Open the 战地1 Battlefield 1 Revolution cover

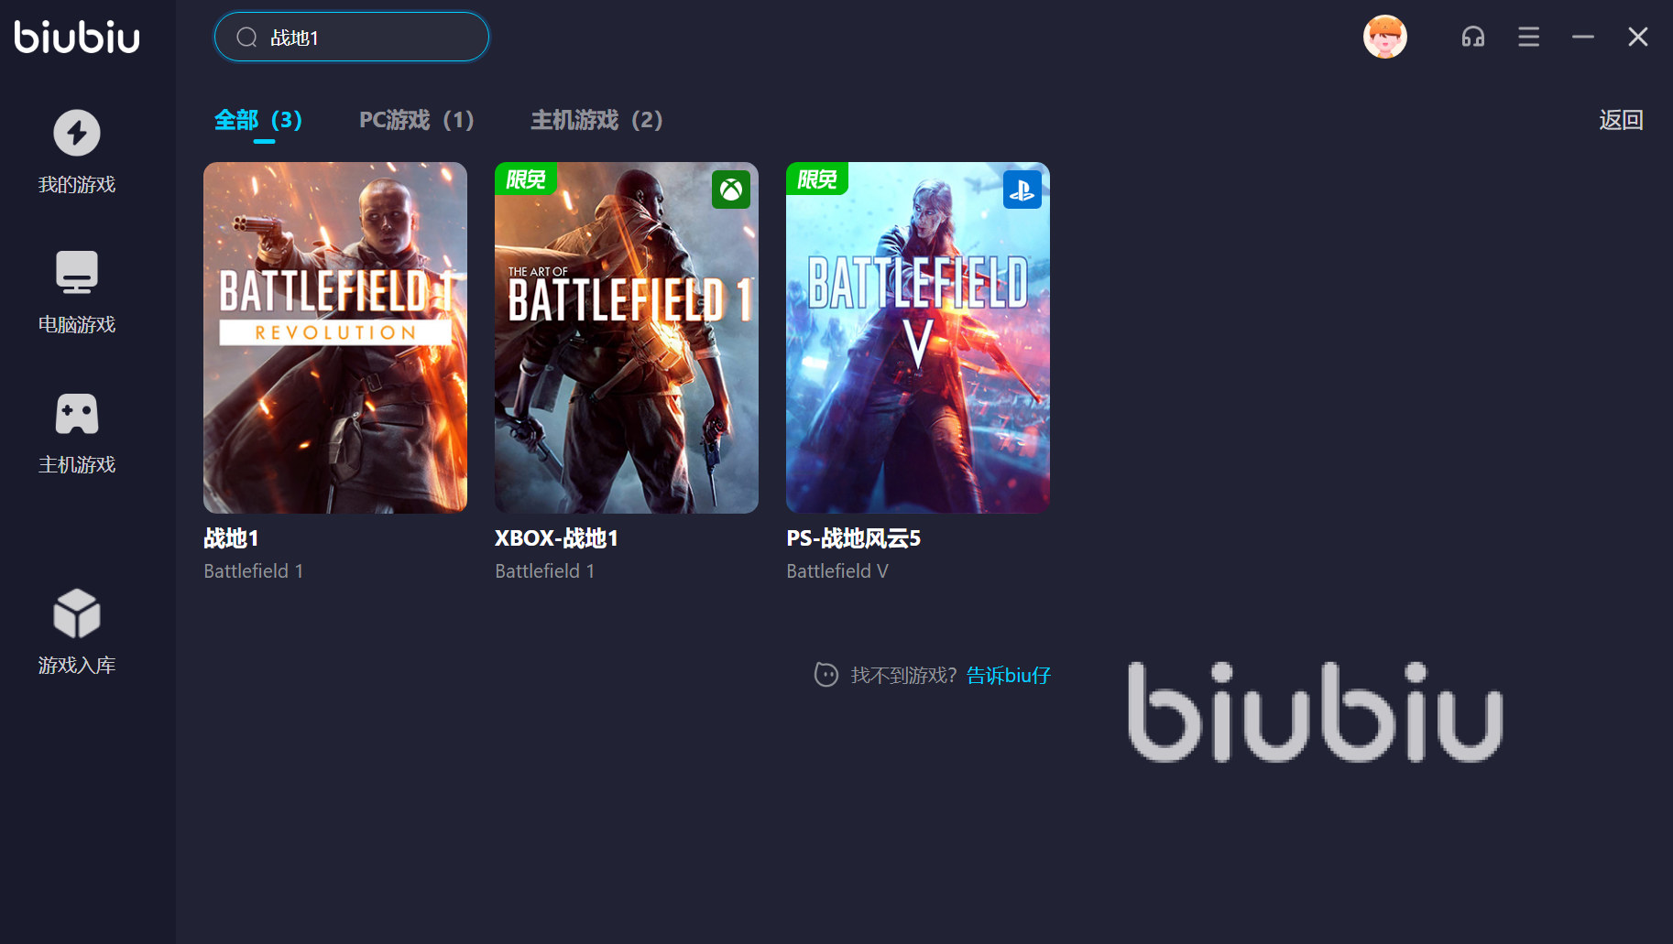(x=335, y=338)
